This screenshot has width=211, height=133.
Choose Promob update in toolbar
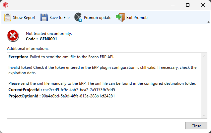98,18
